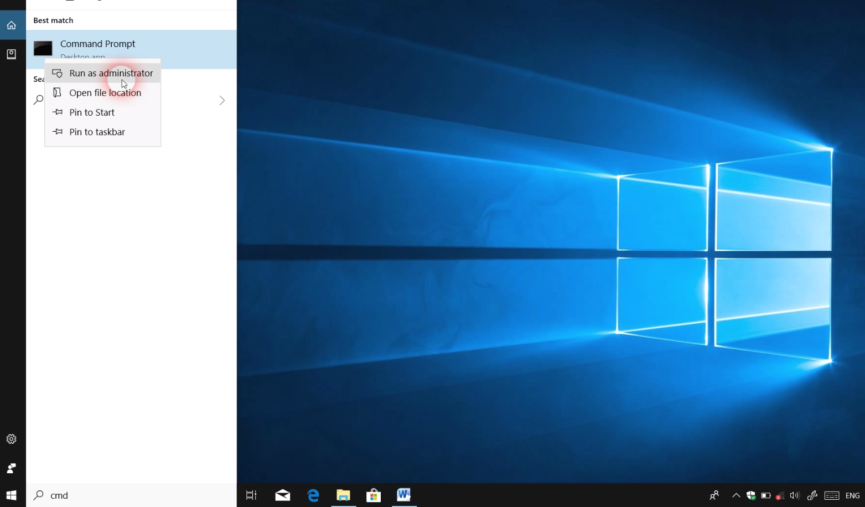Image resolution: width=865 pixels, height=507 pixels.
Task: Launch the Mail app from taskbar
Action: tap(283, 495)
